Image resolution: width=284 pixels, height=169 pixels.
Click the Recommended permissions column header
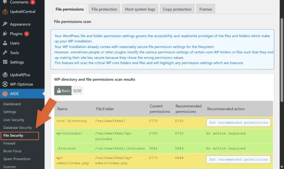click(x=188, y=109)
